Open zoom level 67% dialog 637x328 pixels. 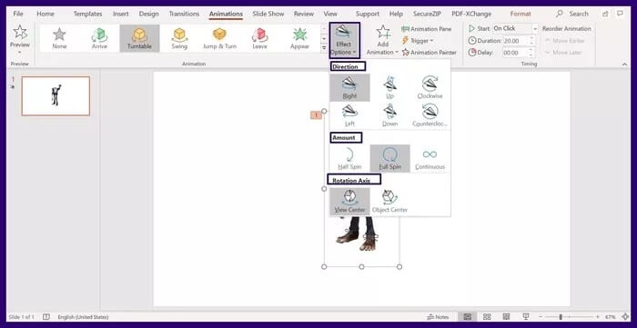click(x=611, y=317)
